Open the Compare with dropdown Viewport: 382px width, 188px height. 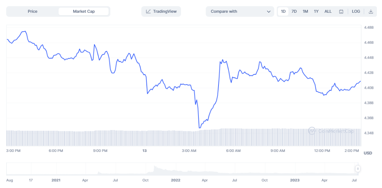[x=240, y=12]
